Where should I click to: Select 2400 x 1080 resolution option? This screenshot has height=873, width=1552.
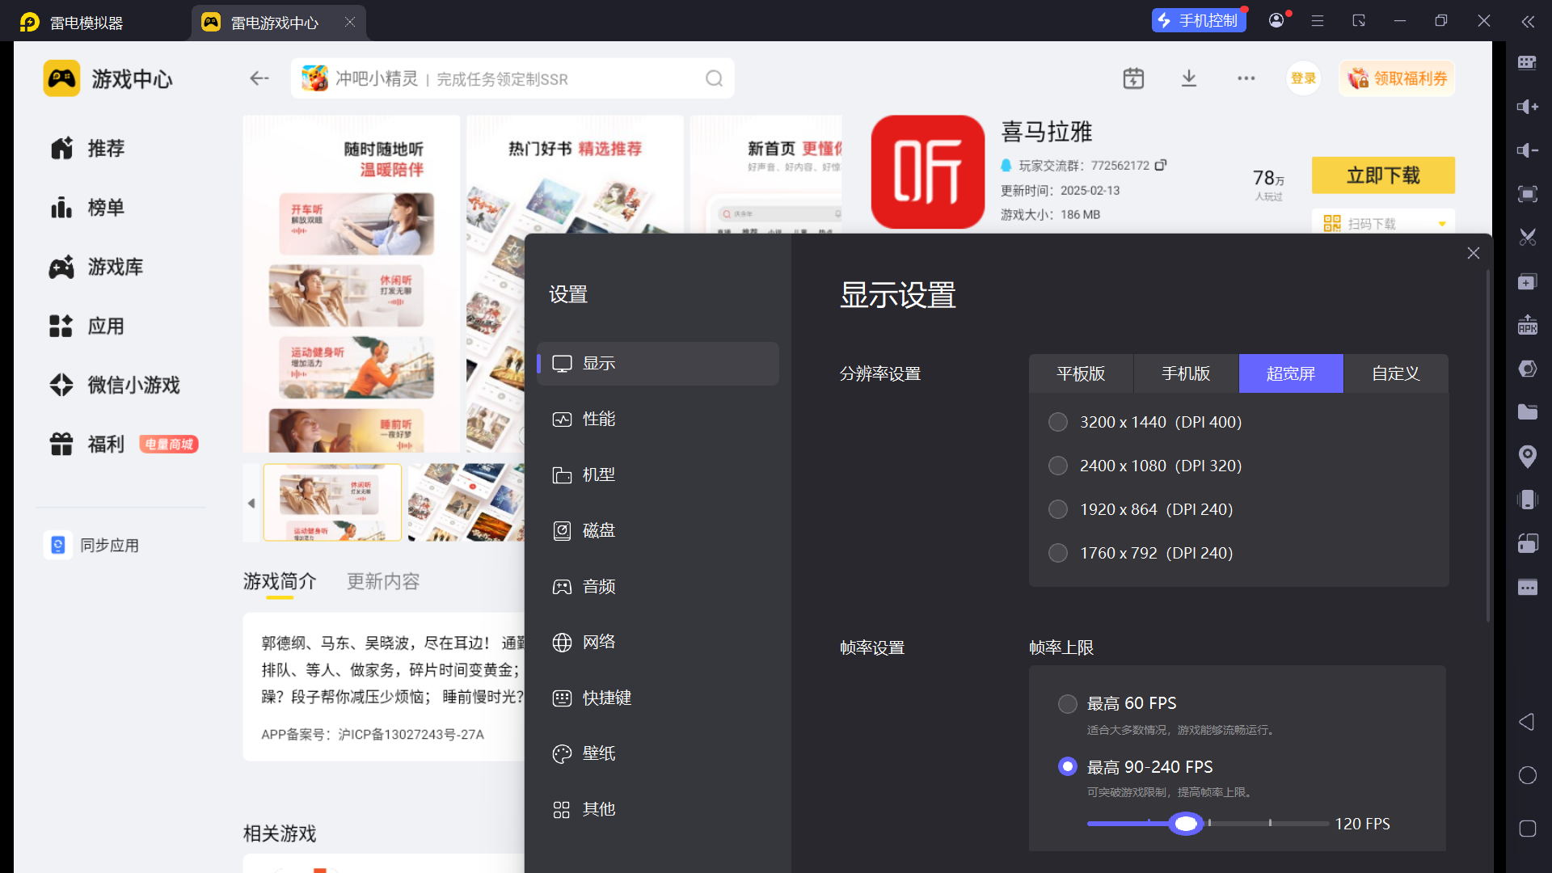click(1058, 466)
